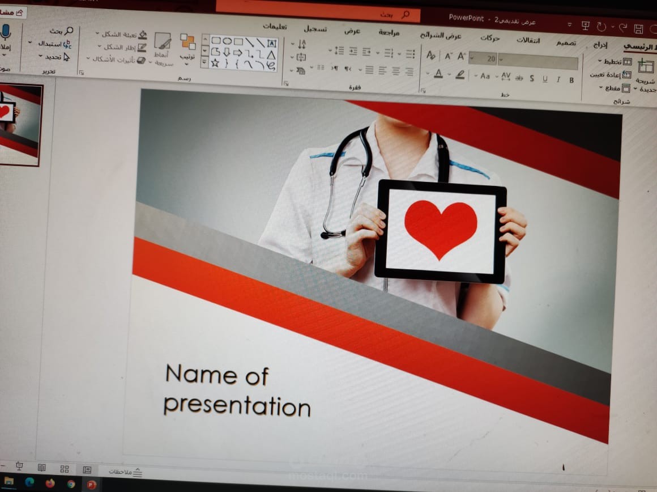Toggle right-to-left paragraph direction
The image size is (657, 492).
[348, 69]
